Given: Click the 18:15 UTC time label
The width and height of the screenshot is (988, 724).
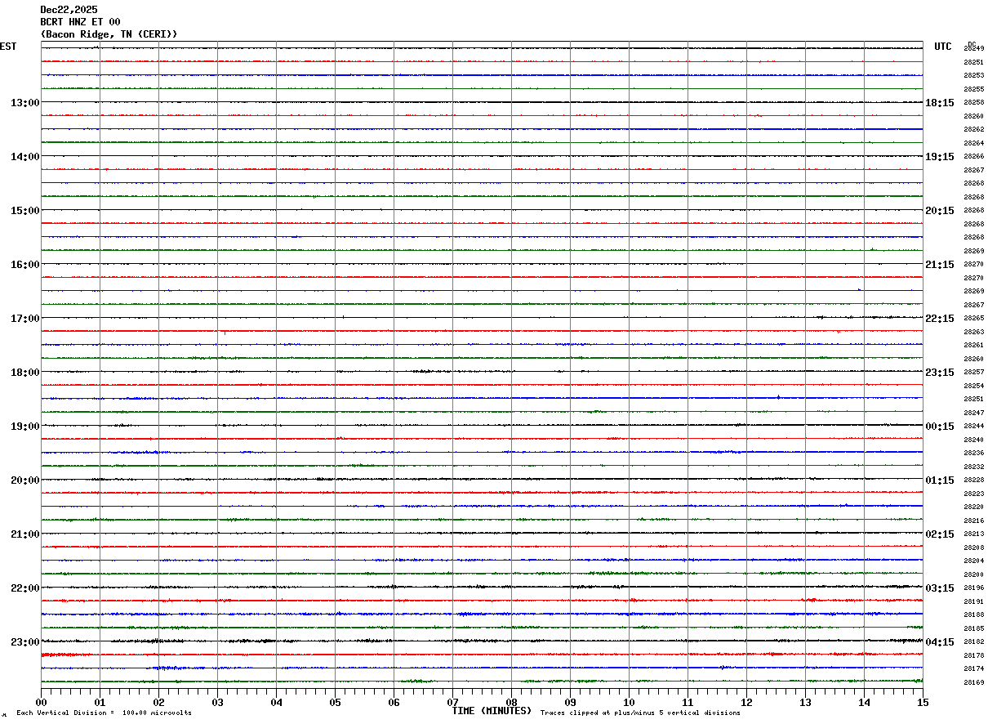Looking at the screenshot, I should [x=939, y=103].
